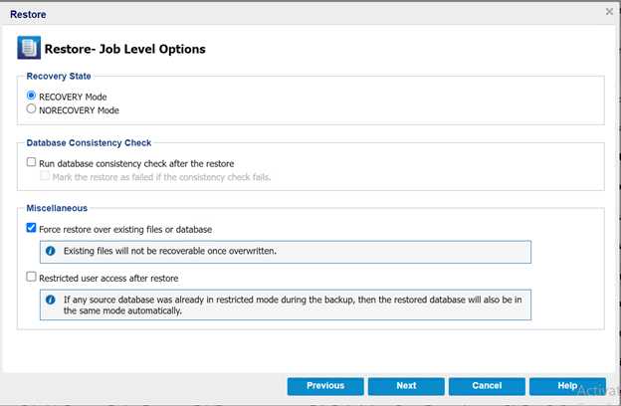Click the Restore dialog title bar
Viewport: 621px width, 406px height.
[x=299, y=13]
